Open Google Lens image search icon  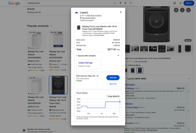pyautogui.click(x=126, y=3)
